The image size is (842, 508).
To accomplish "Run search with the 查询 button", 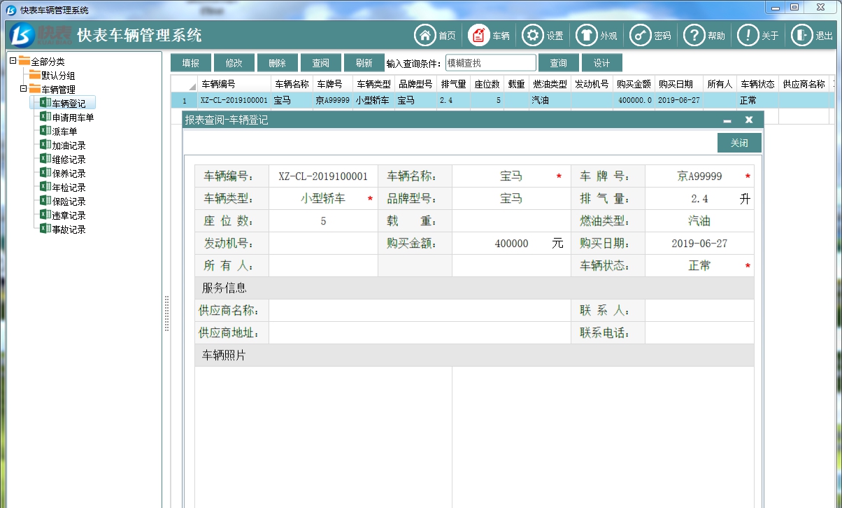I will point(559,62).
